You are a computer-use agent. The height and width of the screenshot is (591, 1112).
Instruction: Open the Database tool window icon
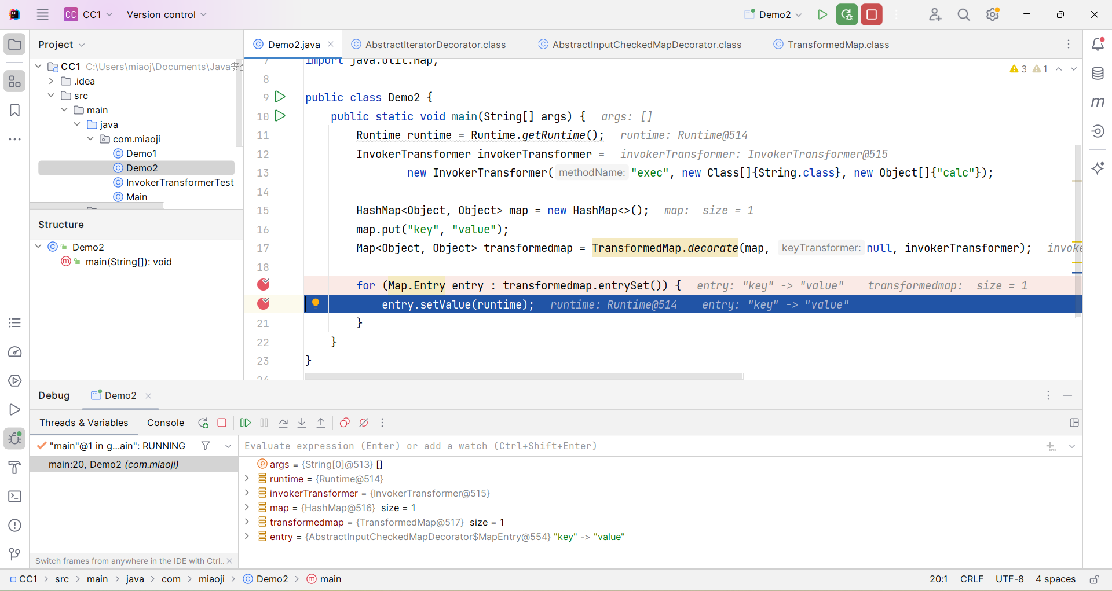coord(1098,74)
